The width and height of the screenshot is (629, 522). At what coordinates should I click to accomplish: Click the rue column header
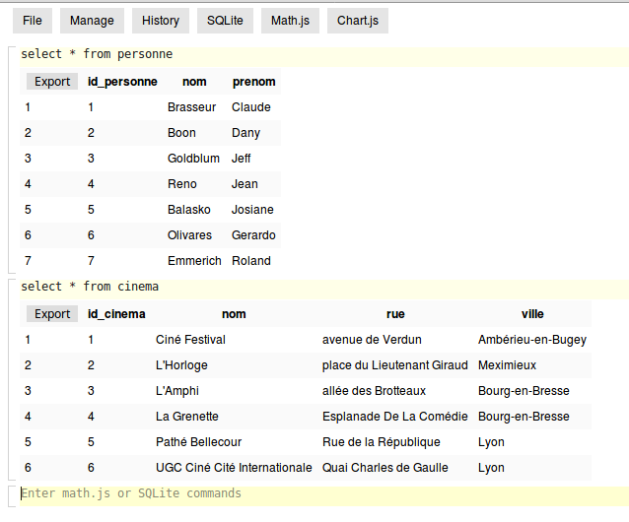click(395, 314)
